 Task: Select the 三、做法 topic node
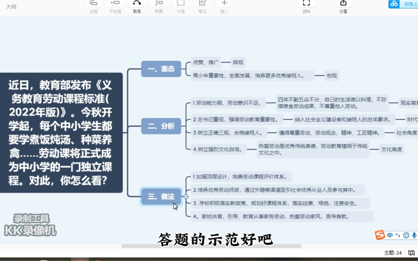161,196
